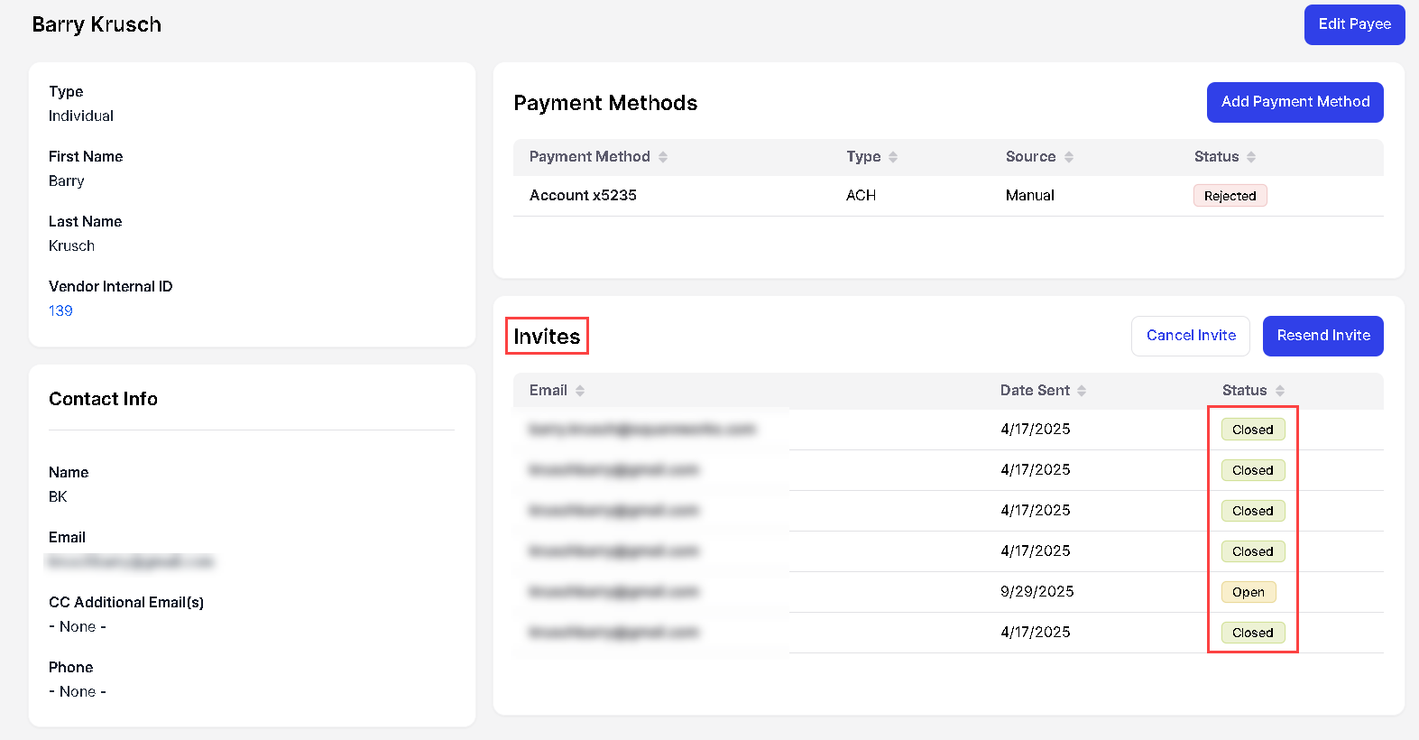
Task: Click the last Closed invite status badge
Action: (x=1252, y=633)
